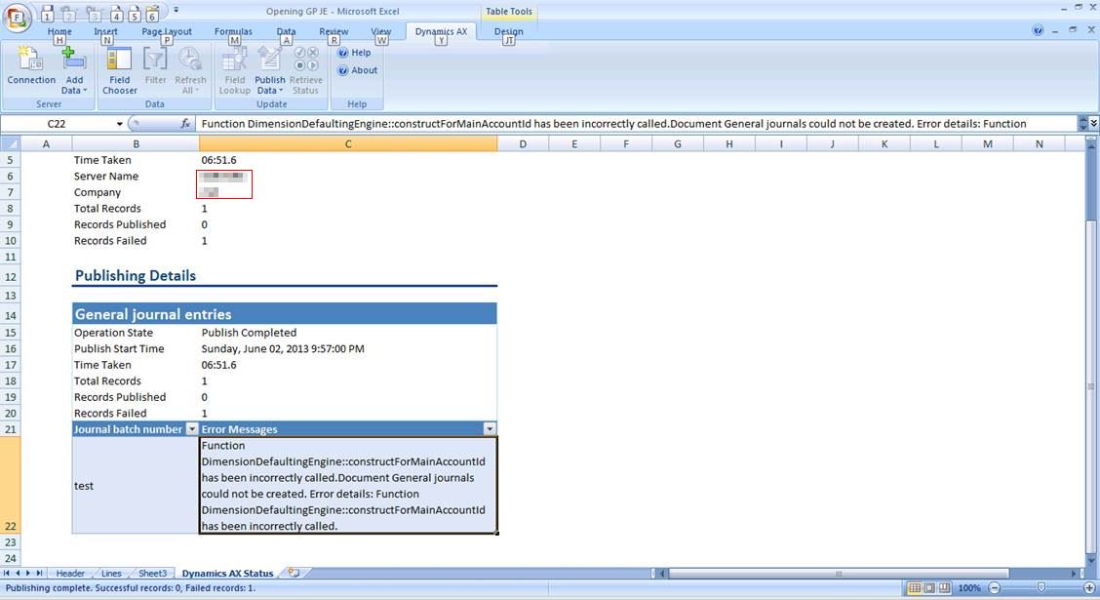
Task: Switch to Page Layout view in status bar
Action: 929,588
